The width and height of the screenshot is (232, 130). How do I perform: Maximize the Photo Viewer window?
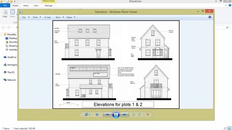203,11
